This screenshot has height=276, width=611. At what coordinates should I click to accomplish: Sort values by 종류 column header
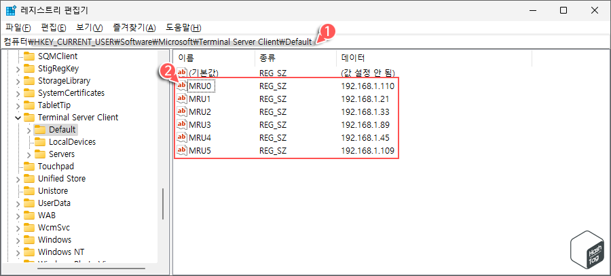click(295, 58)
